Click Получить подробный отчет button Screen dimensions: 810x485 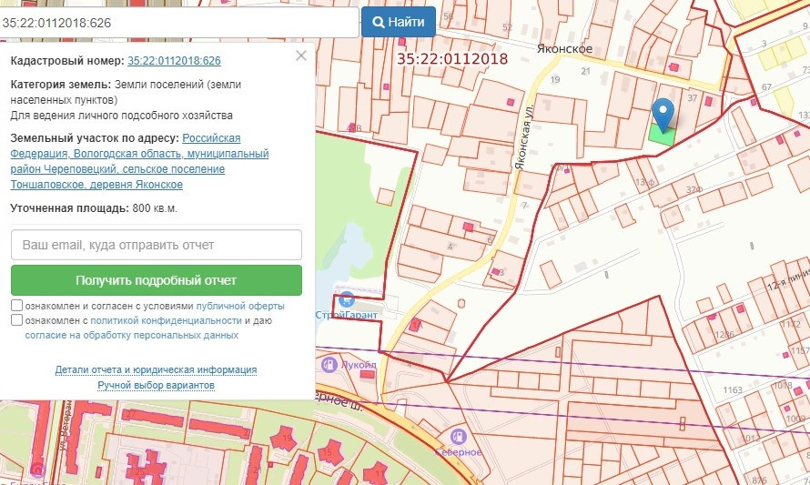click(156, 280)
